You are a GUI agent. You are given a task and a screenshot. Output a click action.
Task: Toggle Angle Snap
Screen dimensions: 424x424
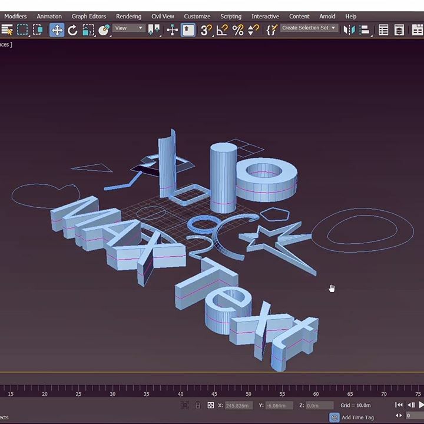pyautogui.click(x=222, y=30)
